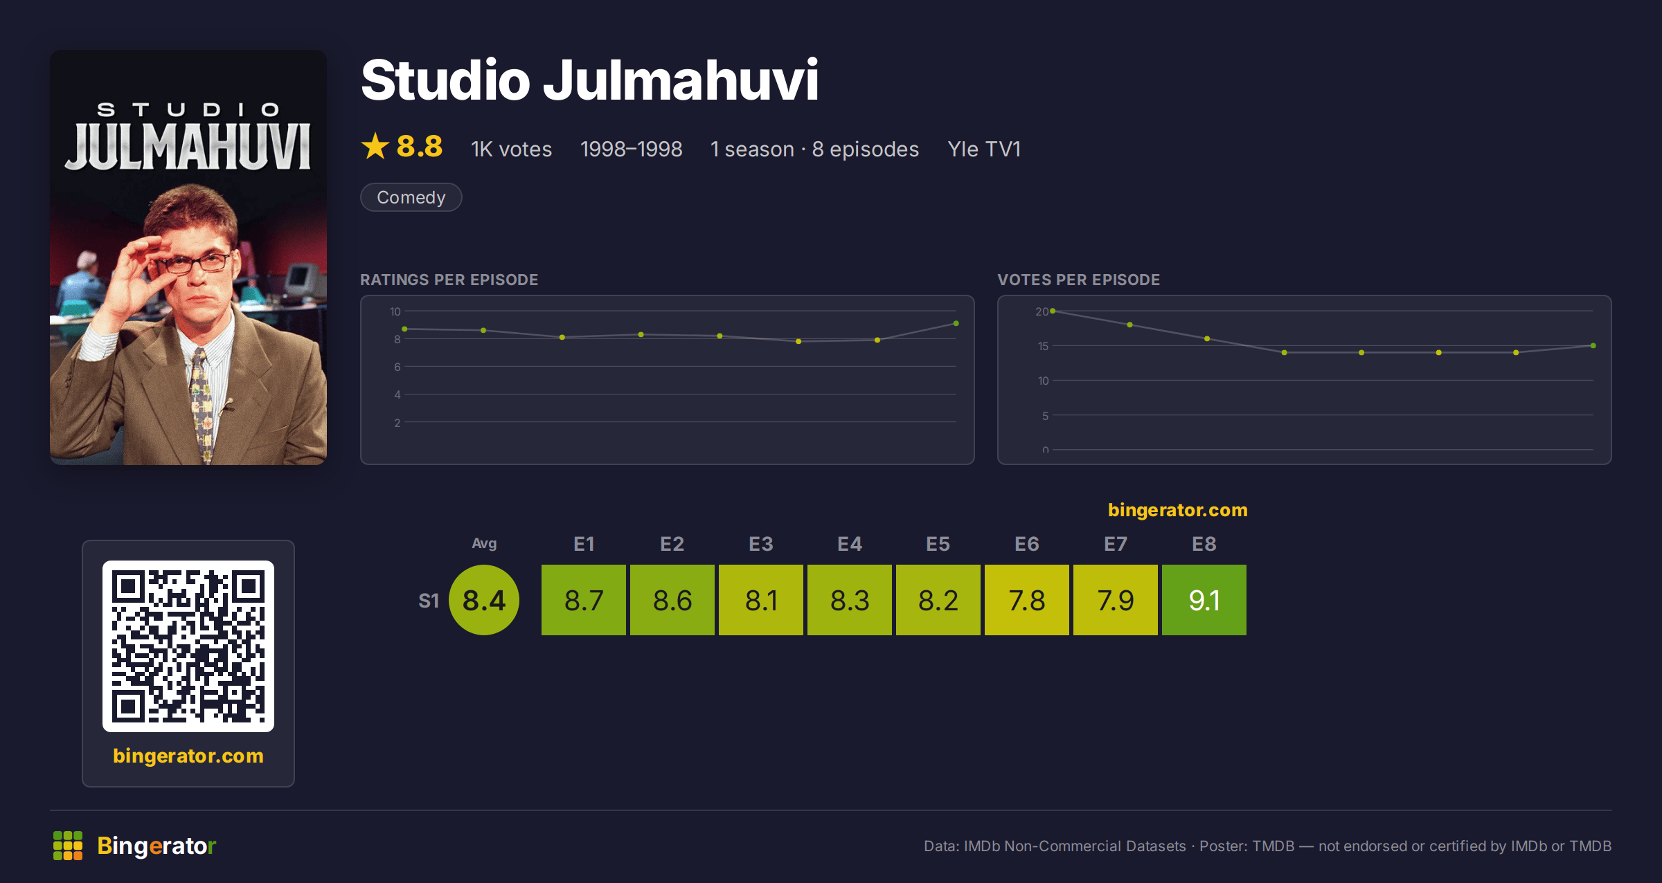Click the Bingerator brand name in footer
The image size is (1662, 883).
(157, 846)
